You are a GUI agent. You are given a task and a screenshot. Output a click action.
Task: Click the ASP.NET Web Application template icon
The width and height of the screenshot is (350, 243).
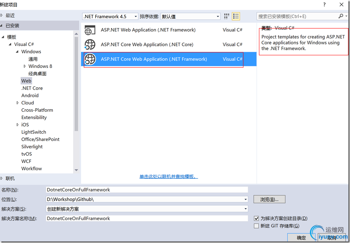tap(90, 30)
